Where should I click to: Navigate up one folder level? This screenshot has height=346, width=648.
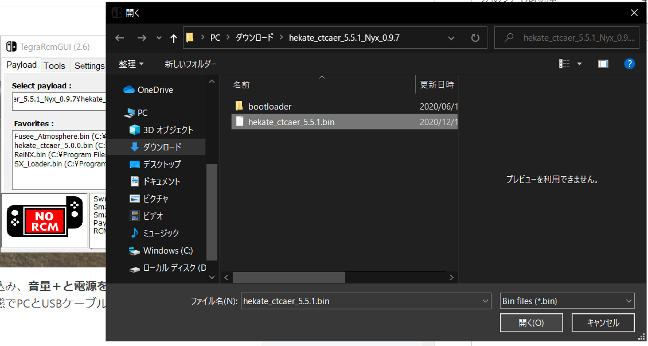tap(173, 37)
